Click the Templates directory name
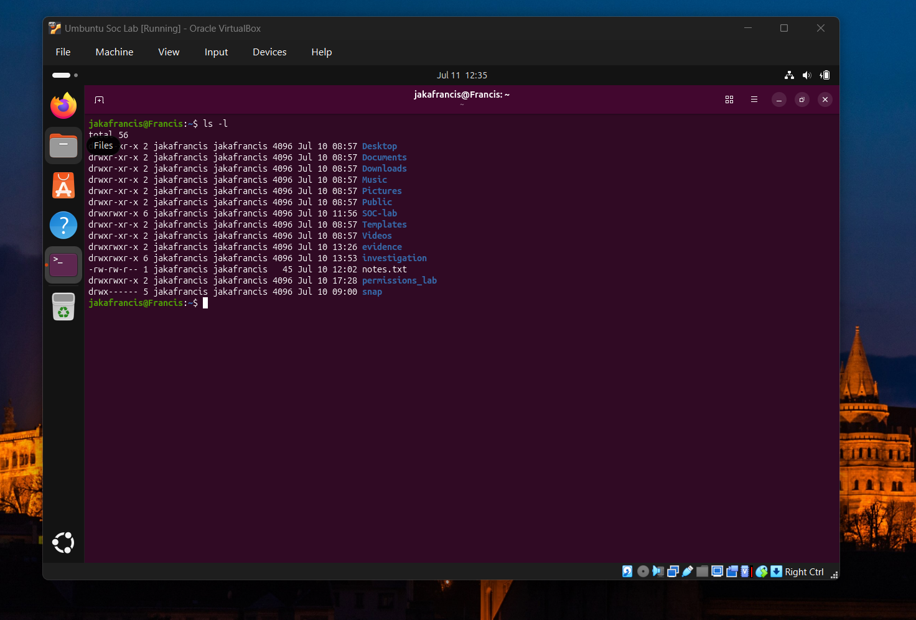The width and height of the screenshot is (916, 620). pos(385,224)
